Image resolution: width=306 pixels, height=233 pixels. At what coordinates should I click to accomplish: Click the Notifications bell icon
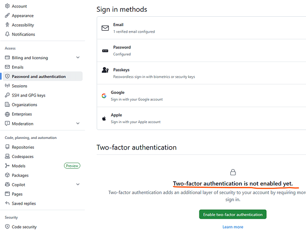[x=7, y=34]
